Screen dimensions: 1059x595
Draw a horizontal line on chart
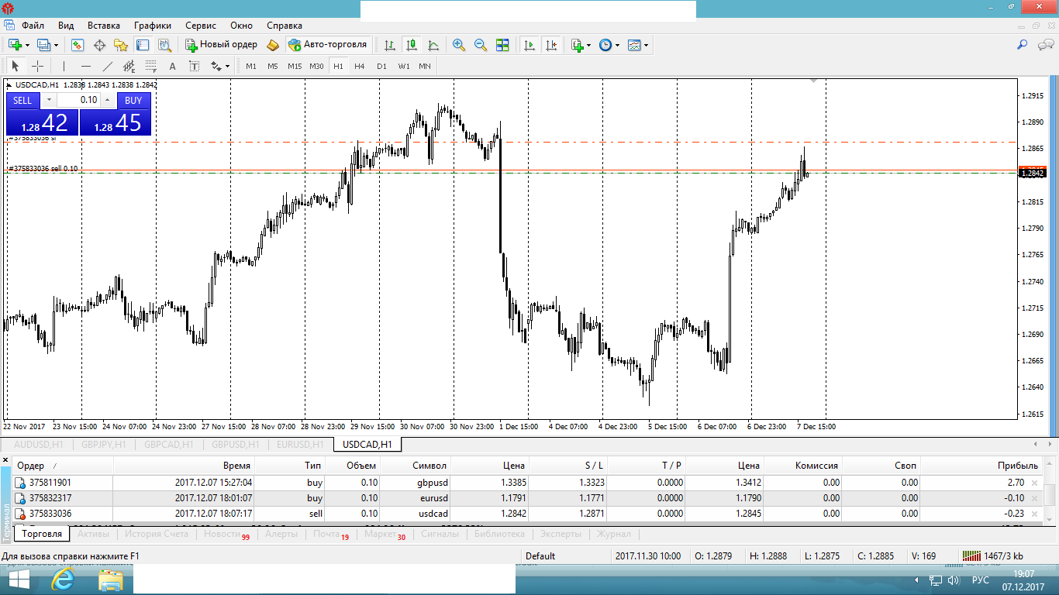[x=86, y=66]
